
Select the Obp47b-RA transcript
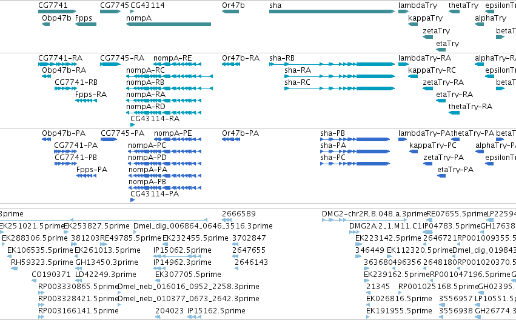tap(47, 76)
